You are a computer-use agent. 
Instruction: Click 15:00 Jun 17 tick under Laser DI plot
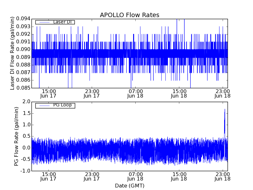click(x=48, y=93)
